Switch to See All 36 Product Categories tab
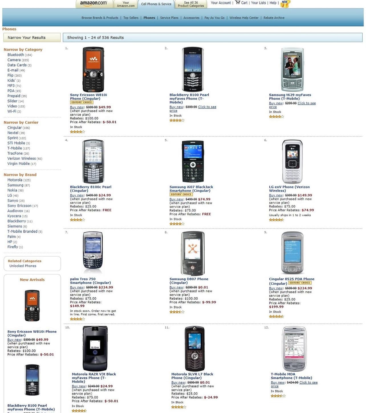Viewport: 366px width, 413px height. (191, 4)
